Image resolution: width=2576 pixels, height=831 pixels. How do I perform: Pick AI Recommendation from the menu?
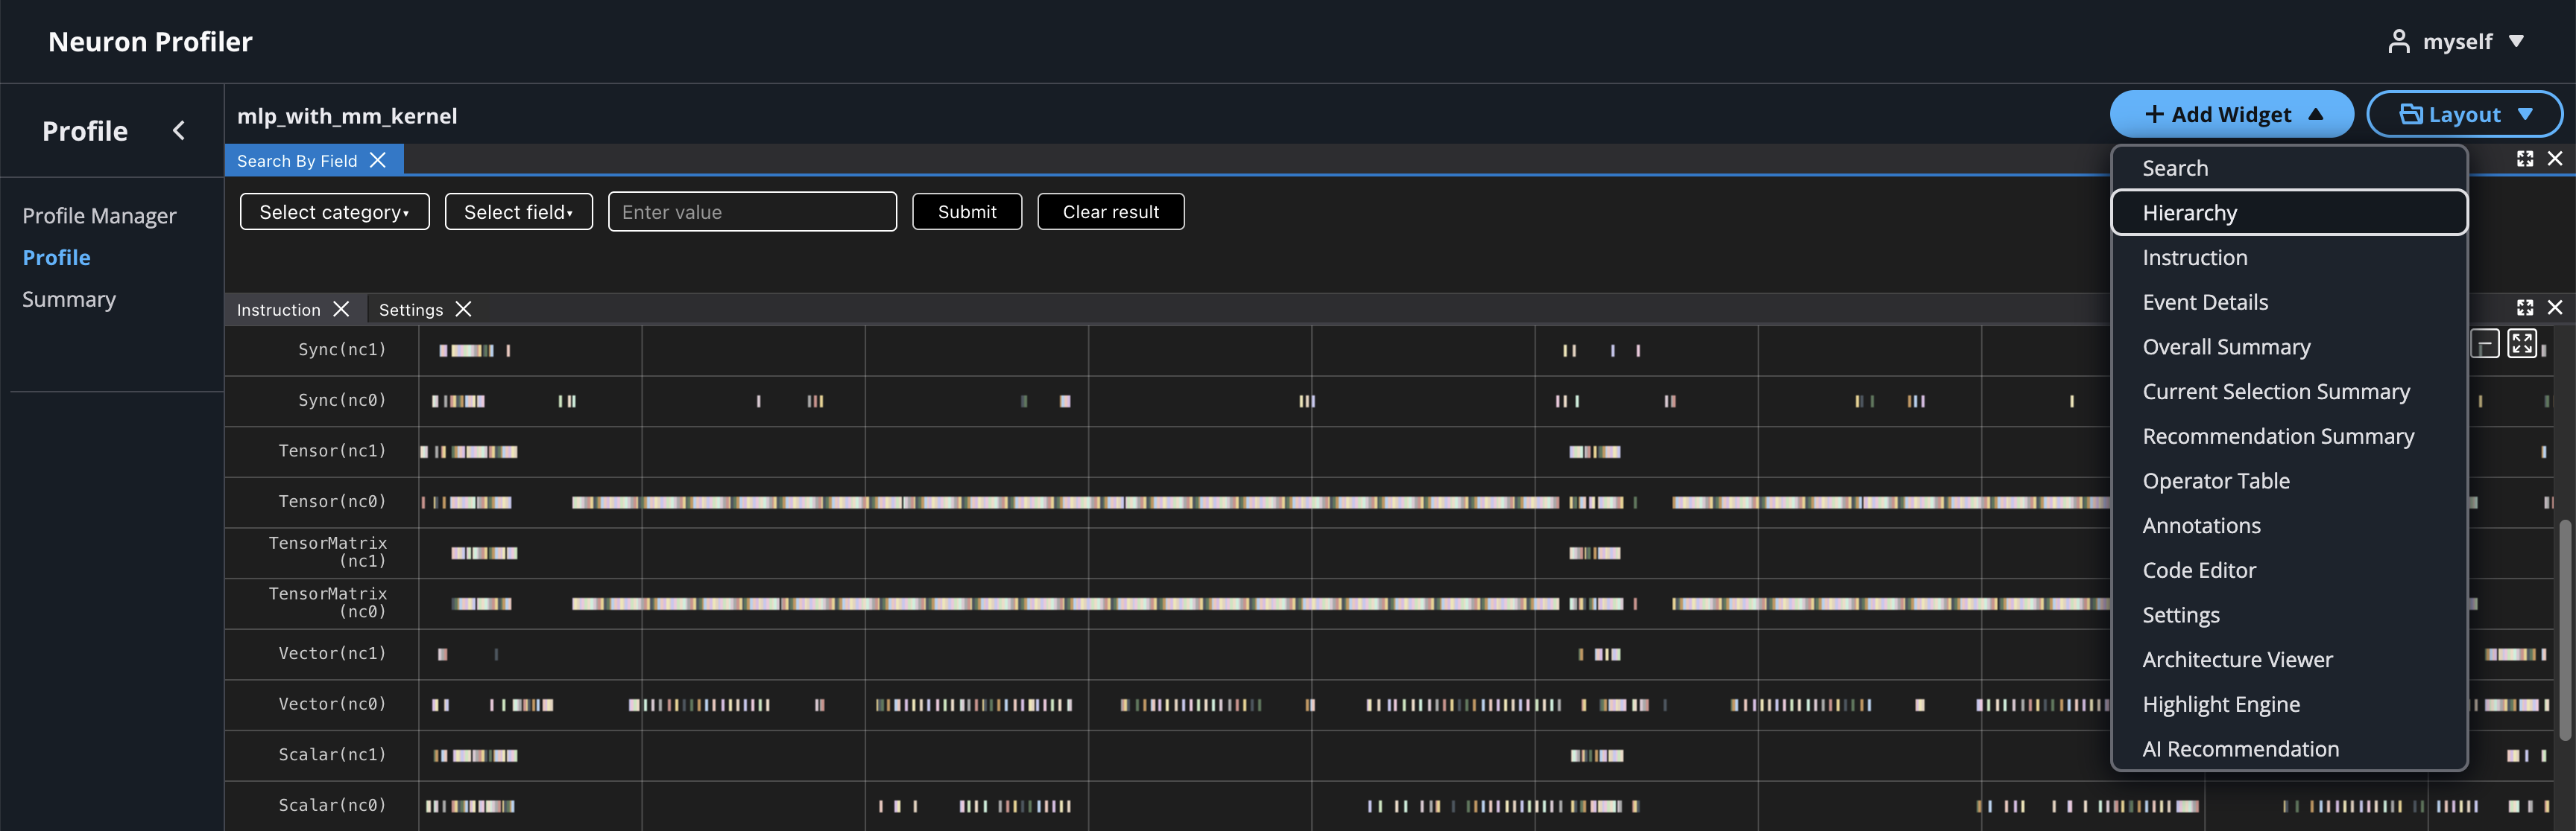point(2240,749)
